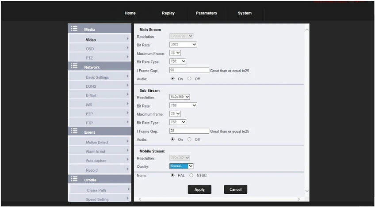
Task: Open Main Stream Maximum Frame dropdown
Action: click(x=175, y=53)
